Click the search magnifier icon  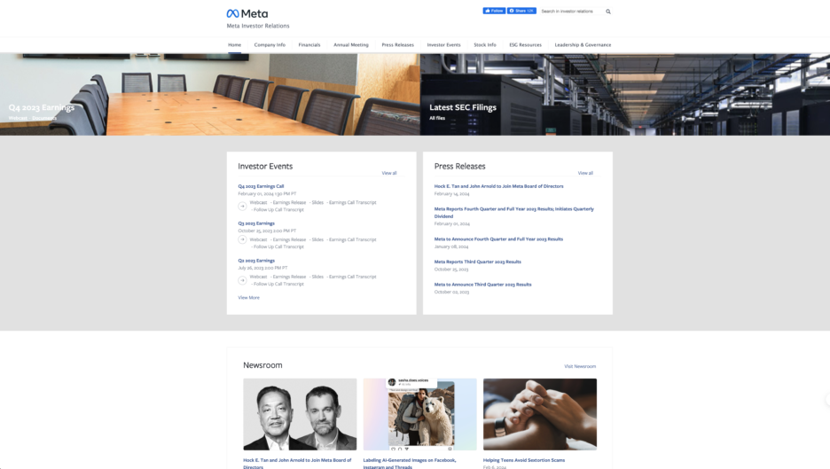click(608, 12)
